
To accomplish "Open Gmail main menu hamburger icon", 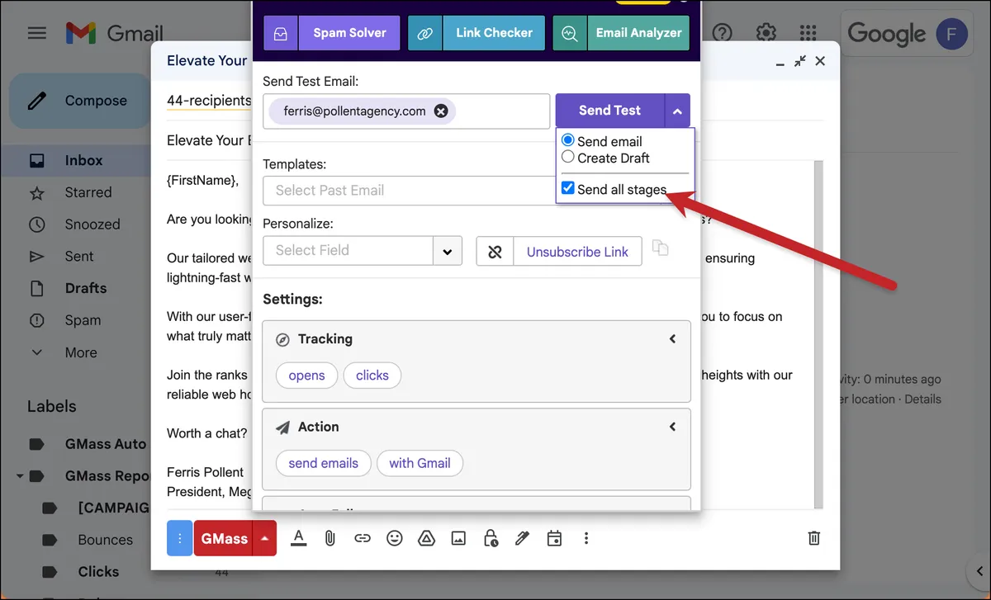I will pyautogui.click(x=37, y=33).
